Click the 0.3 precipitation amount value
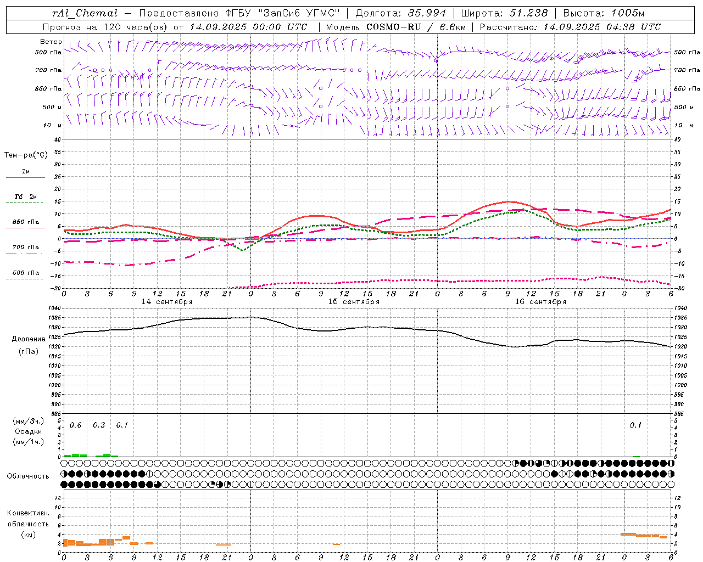Image resolution: width=703 pixels, height=562 pixels. point(99,425)
